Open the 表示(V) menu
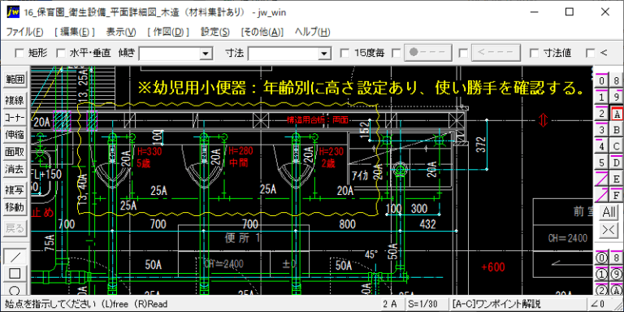The width and height of the screenshot is (624, 312). tap(121, 32)
